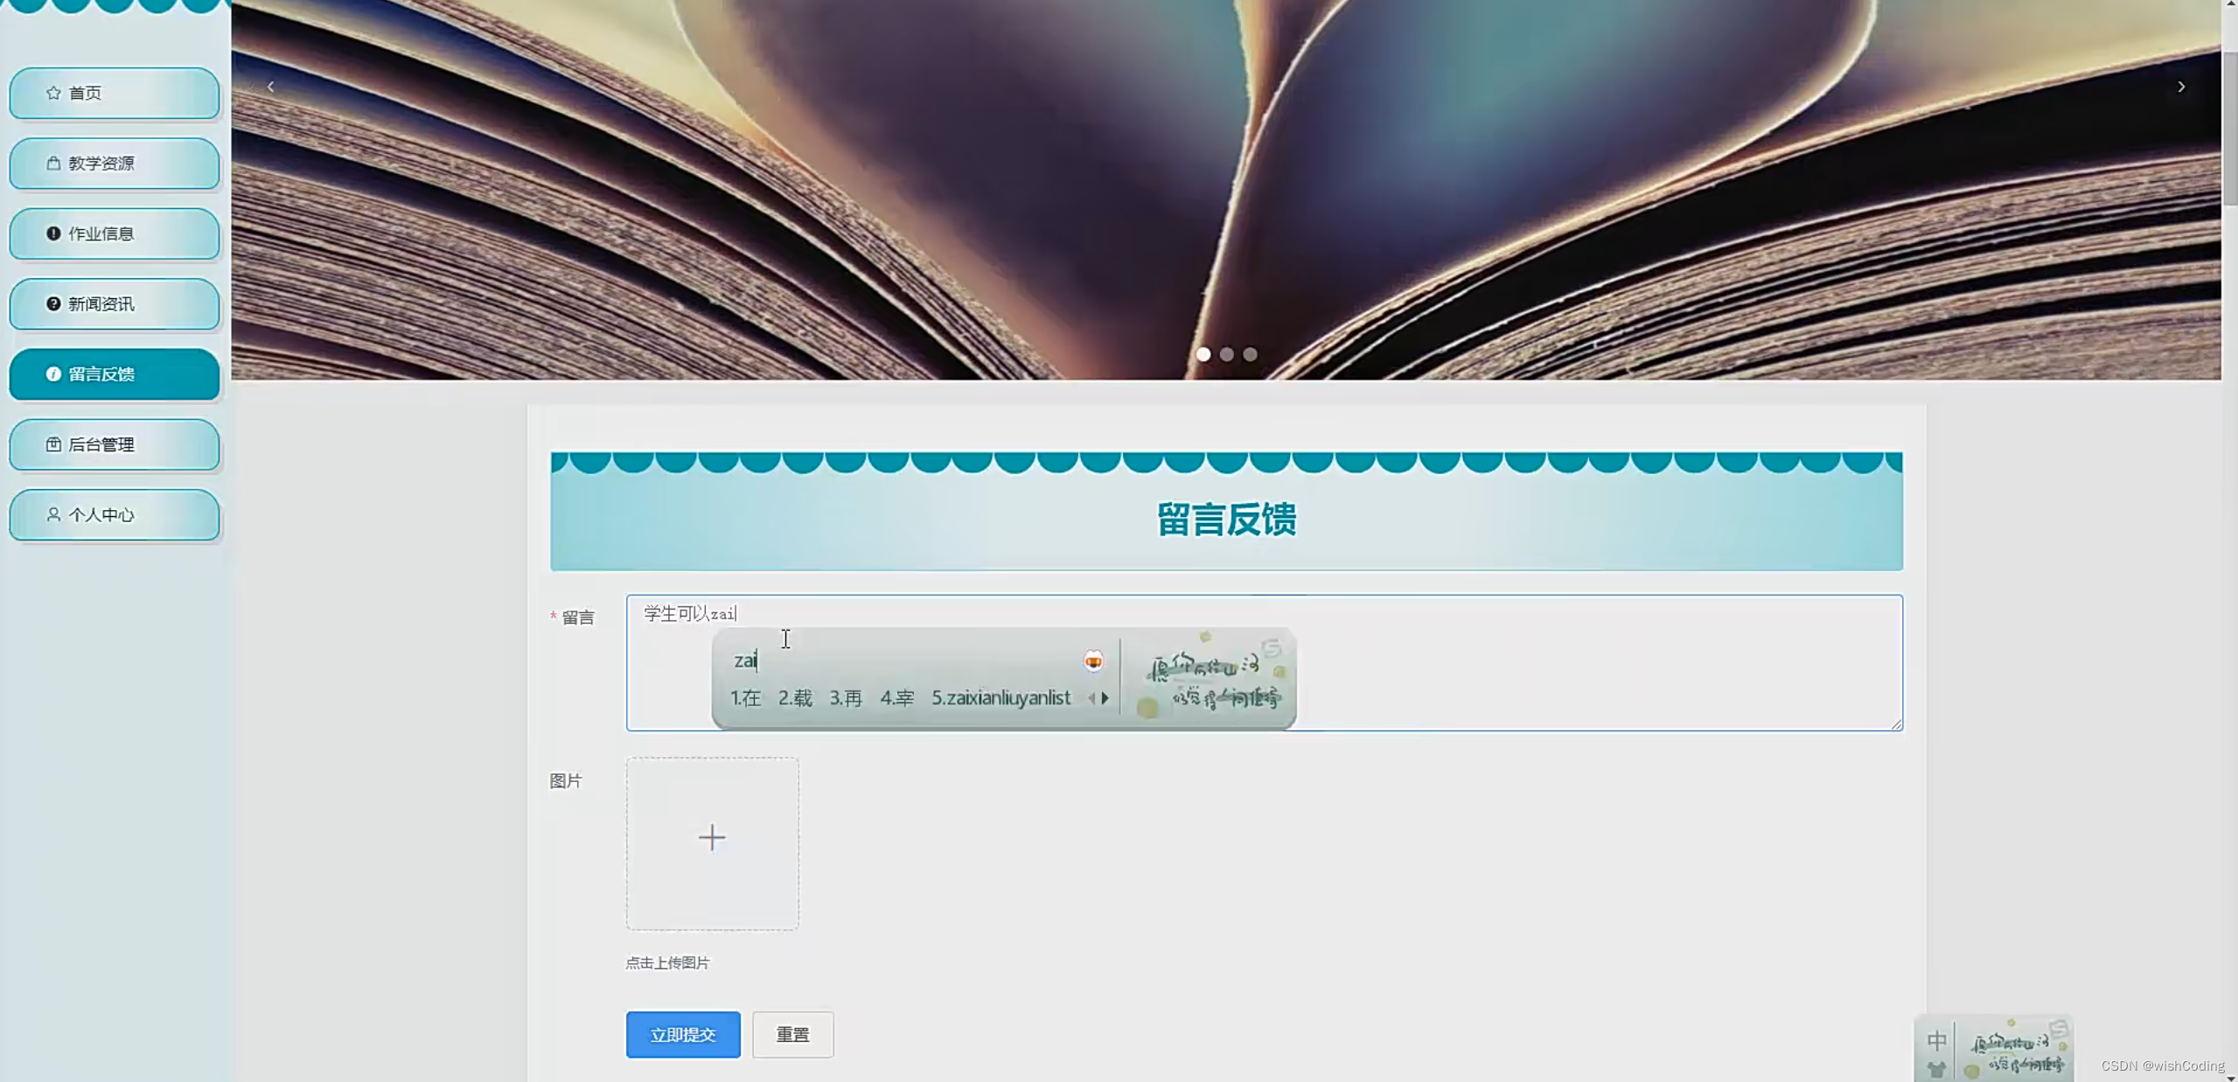
Task: Click the info icon on the active 留言反馈 item
Action: point(52,374)
